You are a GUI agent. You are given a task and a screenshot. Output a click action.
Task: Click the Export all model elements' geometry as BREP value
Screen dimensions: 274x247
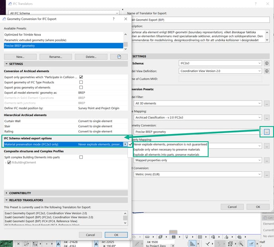(82, 93)
